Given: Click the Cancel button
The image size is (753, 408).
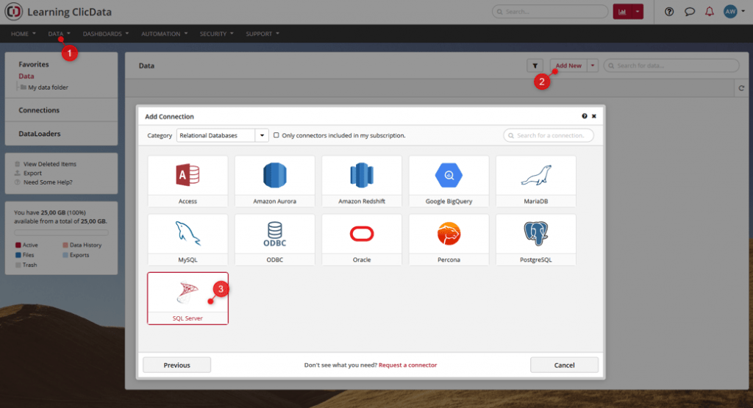Looking at the screenshot, I should pyautogui.click(x=564, y=365).
